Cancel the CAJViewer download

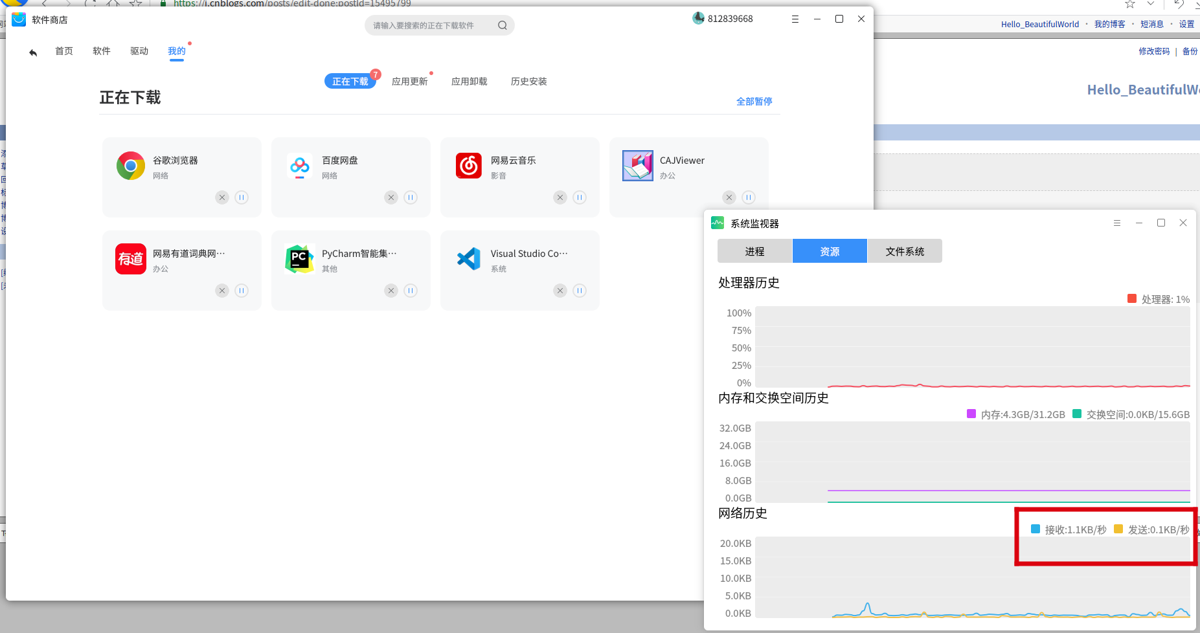pyautogui.click(x=729, y=197)
